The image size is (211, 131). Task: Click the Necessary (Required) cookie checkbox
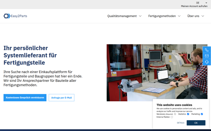click(x=175, y=114)
